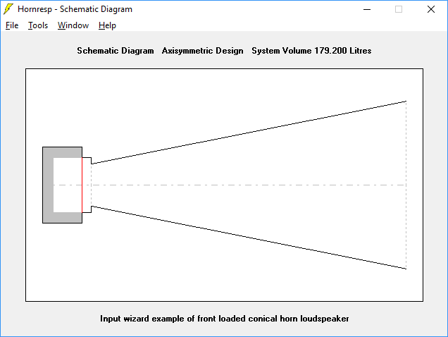This screenshot has width=448, height=337.
Task: Open the Tools menu
Action: [x=38, y=25]
